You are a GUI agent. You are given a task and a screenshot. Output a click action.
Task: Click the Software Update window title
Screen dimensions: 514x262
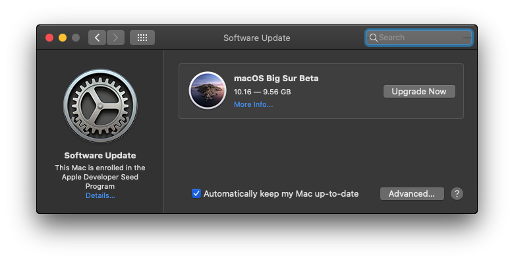[257, 38]
